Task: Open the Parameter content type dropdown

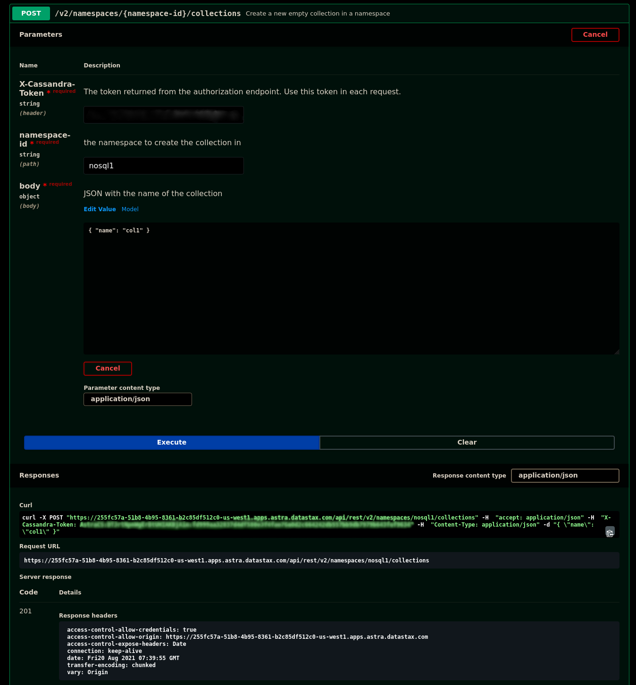Action: (137, 399)
